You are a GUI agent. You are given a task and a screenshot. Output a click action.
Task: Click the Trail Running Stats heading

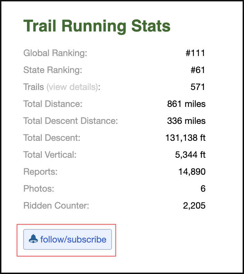(97, 26)
